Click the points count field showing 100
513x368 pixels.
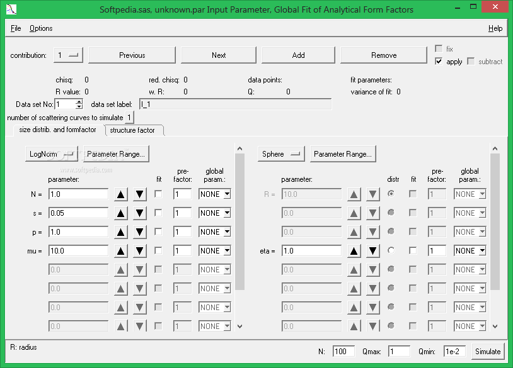tap(344, 352)
